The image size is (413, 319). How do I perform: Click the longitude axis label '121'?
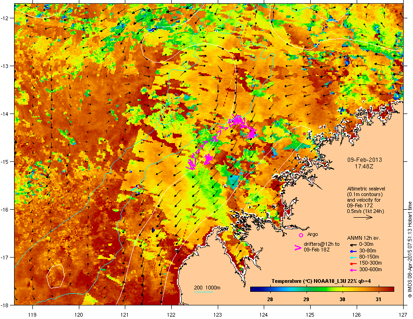pos(125,315)
